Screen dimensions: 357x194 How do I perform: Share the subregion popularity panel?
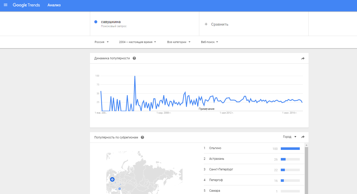click(x=303, y=137)
